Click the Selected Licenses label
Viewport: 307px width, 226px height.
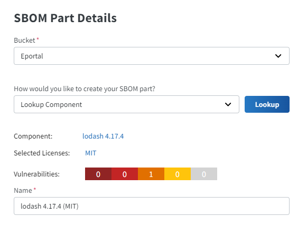click(x=42, y=153)
